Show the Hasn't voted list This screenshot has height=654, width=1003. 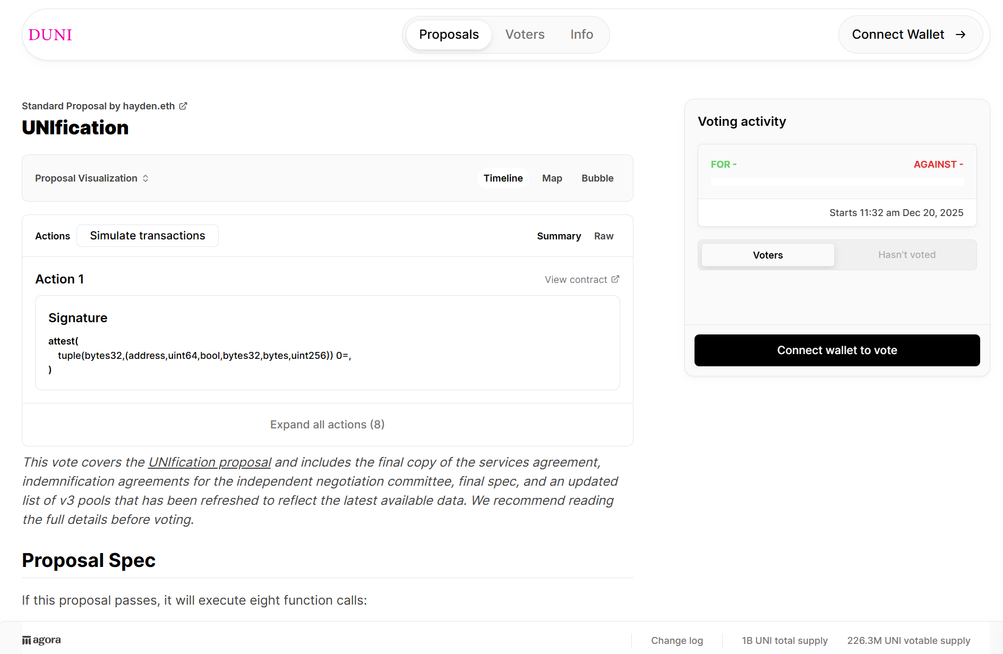click(x=906, y=255)
